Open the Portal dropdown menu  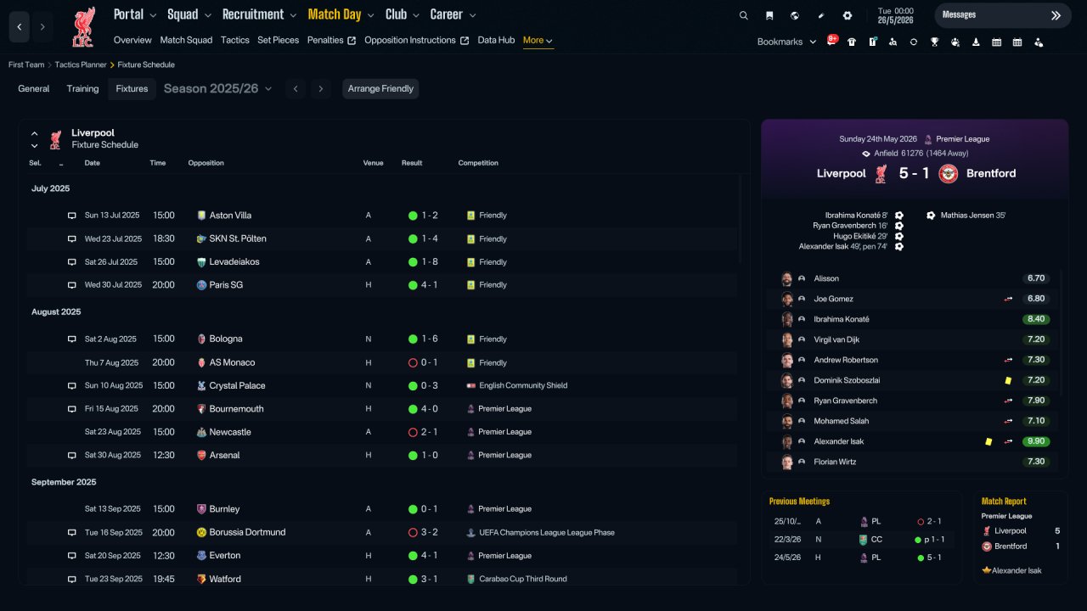[x=135, y=14]
